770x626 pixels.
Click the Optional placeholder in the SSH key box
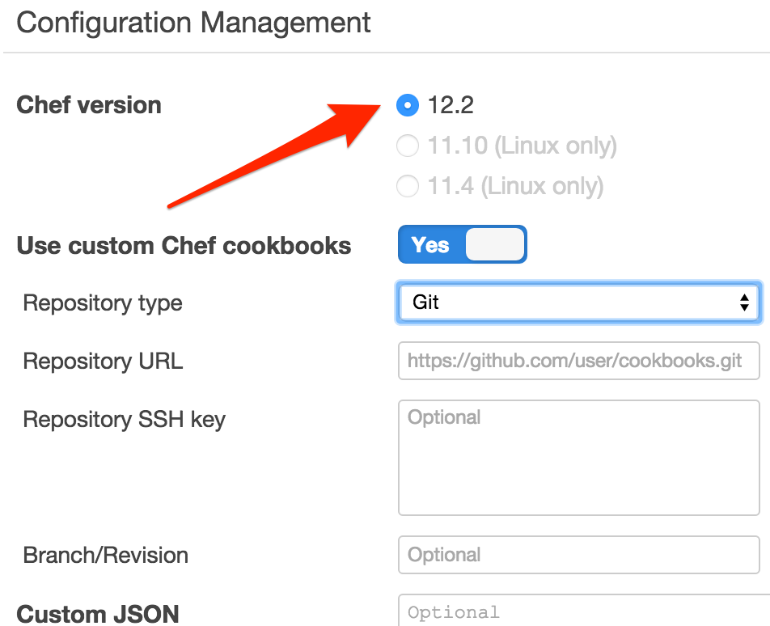click(444, 417)
